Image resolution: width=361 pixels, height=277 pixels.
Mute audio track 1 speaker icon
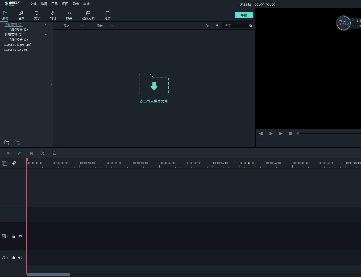coord(20,258)
